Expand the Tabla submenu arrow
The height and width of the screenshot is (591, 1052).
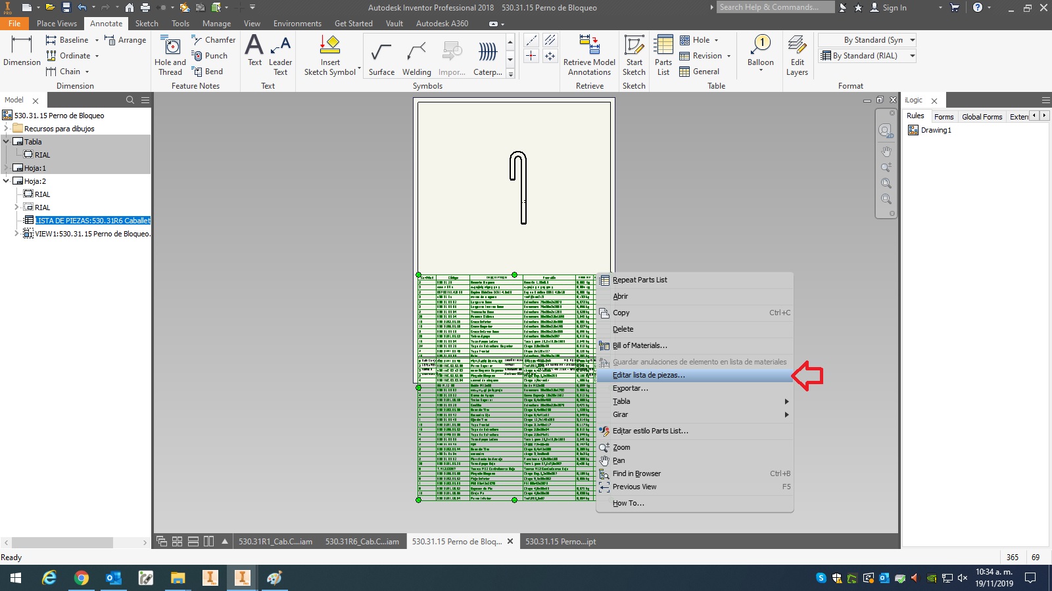(x=786, y=401)
